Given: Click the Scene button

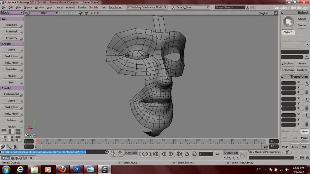Looking at the screenshot, I should (302, 63).
